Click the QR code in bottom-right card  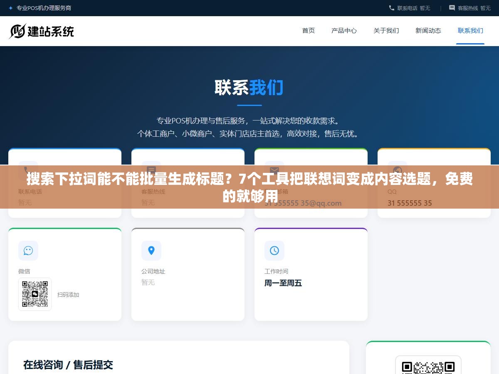coord(428,366)
